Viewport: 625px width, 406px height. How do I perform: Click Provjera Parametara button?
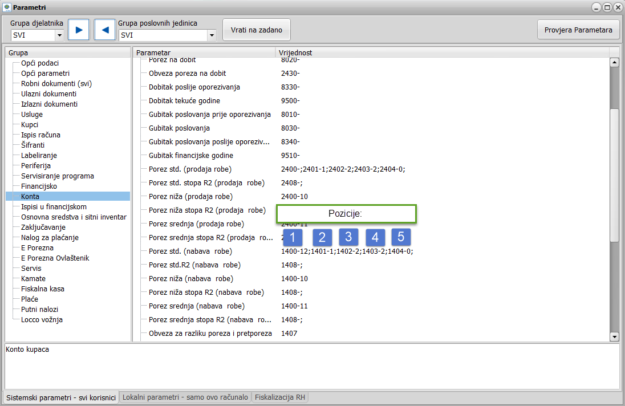(x=578, y=30)
